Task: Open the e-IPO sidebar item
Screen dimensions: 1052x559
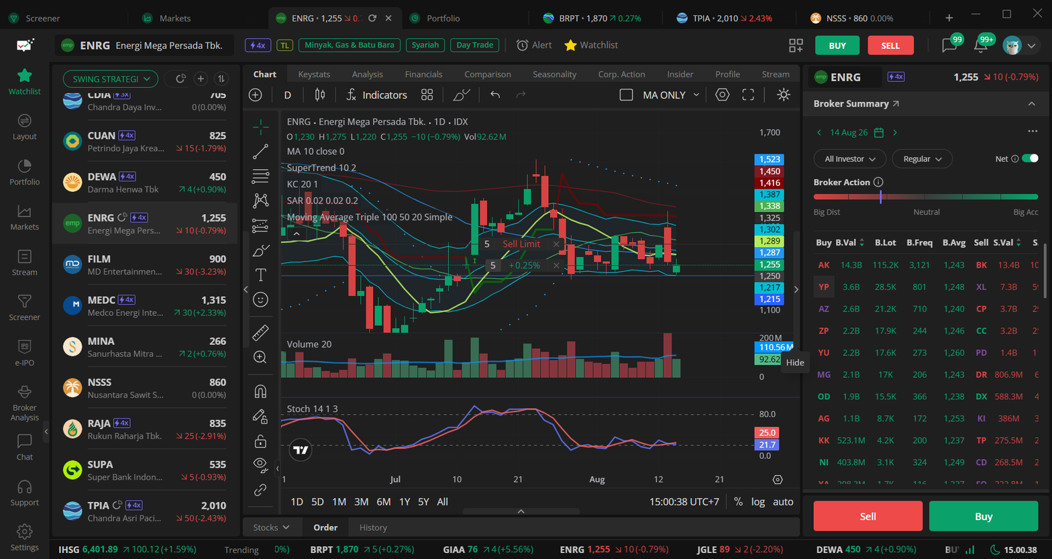Action: pos(25,353)
